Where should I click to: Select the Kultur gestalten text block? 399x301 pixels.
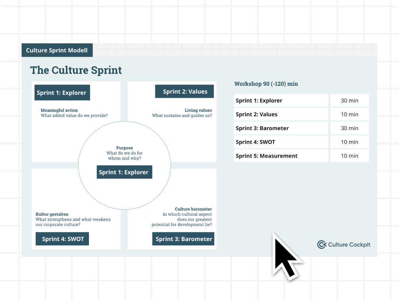click(x=73, y=219)
